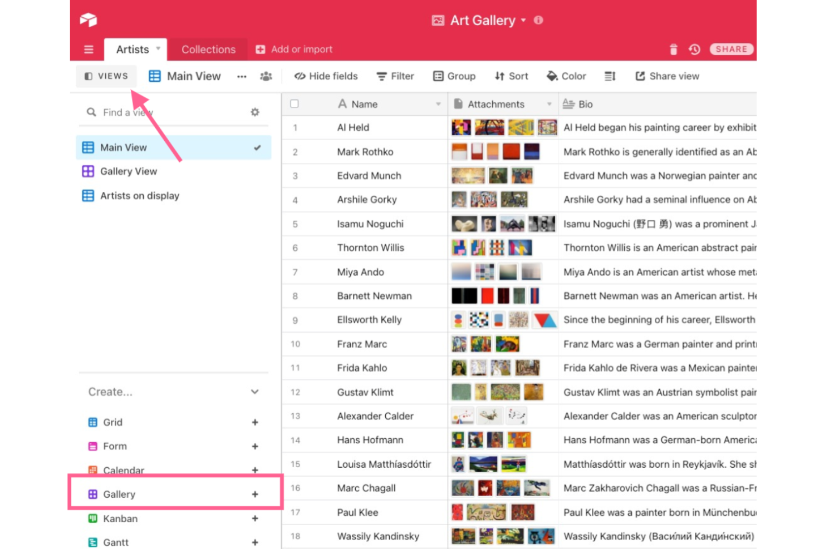
Task: Click the checkmark beside Main View
Action: click(x=257, y=147)
